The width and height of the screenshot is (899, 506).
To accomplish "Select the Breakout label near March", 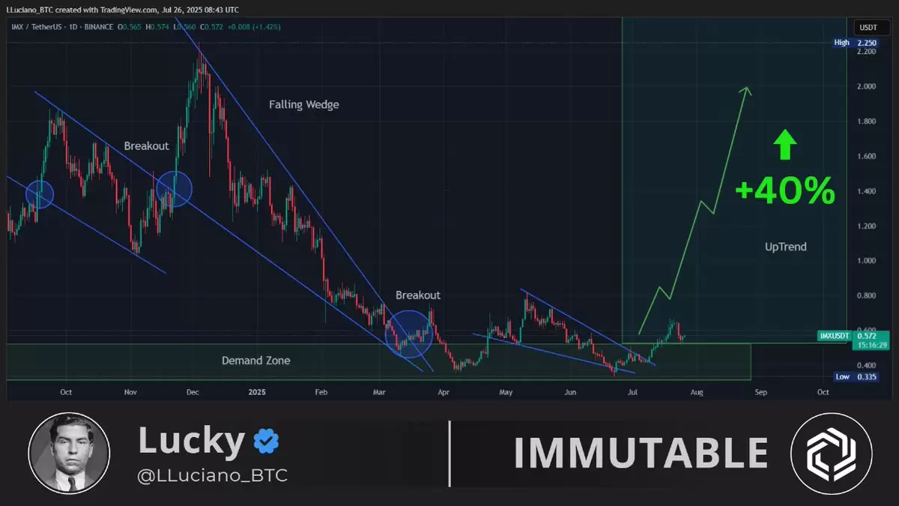I will 418,295.
